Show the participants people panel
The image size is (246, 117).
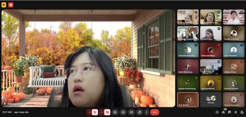point(223,112)
